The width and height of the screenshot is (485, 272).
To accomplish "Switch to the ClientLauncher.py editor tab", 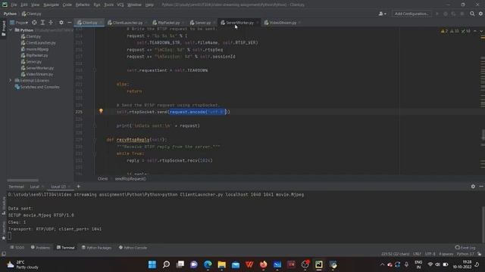I will (x=127, y=23).
